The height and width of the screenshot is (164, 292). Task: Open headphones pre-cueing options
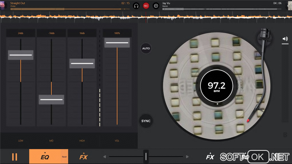pyautogui.click(x=136, y=6)
